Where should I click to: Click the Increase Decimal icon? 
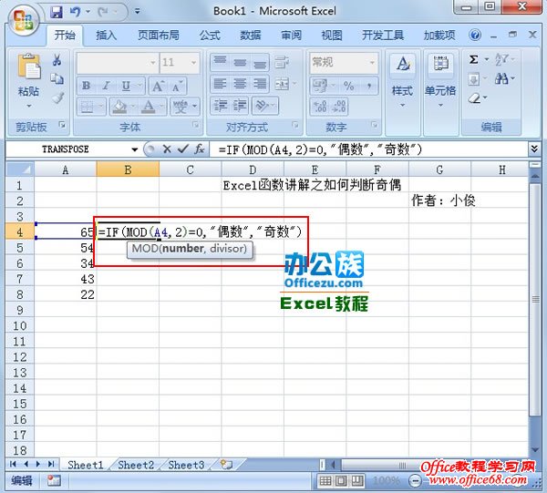tap(320, 107)
